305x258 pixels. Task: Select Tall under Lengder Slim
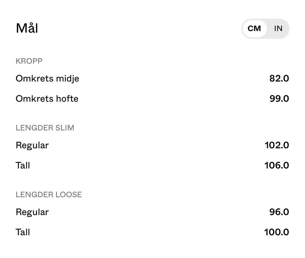23,165
